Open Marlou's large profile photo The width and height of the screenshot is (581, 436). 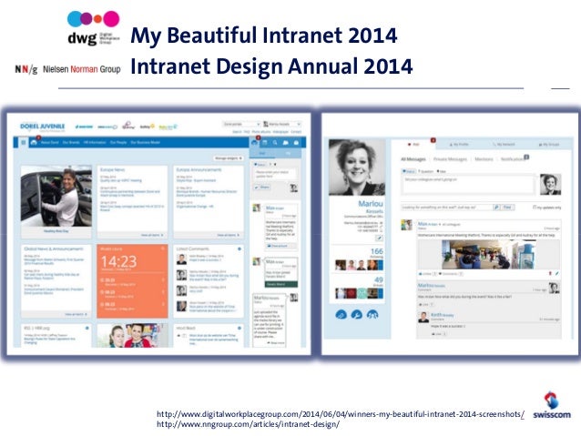point(357,167)
